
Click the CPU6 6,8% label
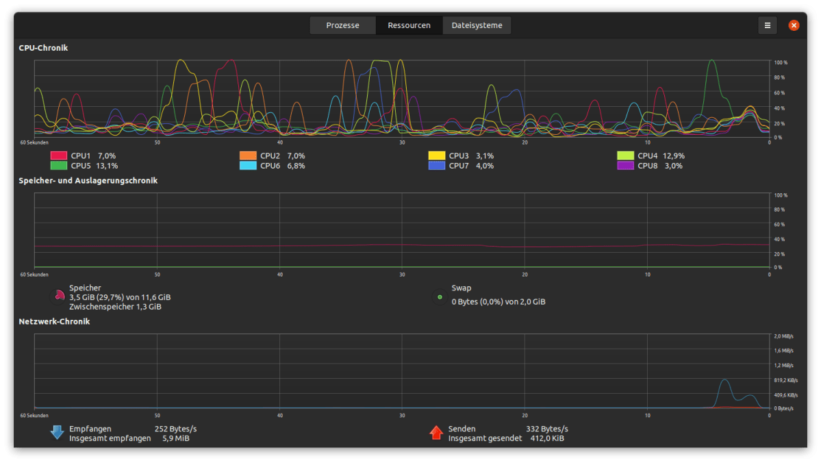point(282,166)
